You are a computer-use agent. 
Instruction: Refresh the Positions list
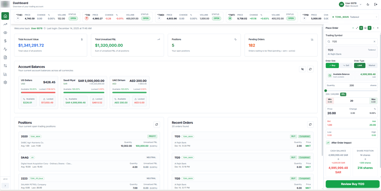[157, 124]
